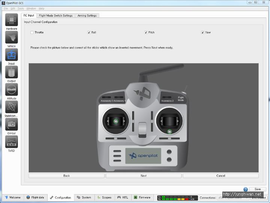This screenshot has height=203, width=270.
Task: Select the Configuration workspace tab
Action: pyautogui.click(x=61, y=198)
